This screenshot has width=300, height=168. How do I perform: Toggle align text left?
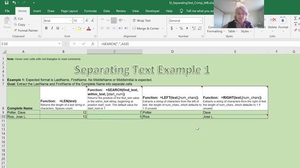102,28
